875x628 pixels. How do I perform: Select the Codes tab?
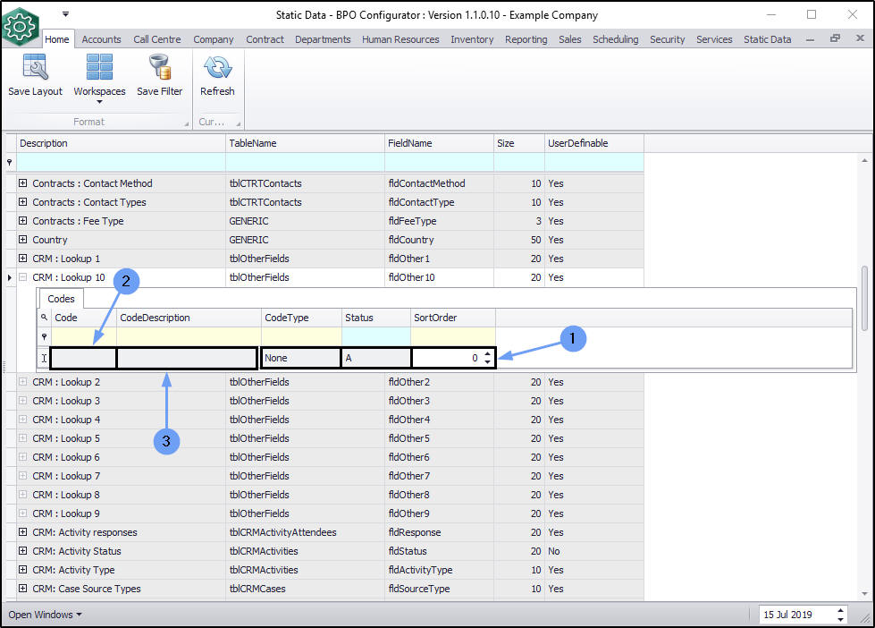click(x=61, y=299)
